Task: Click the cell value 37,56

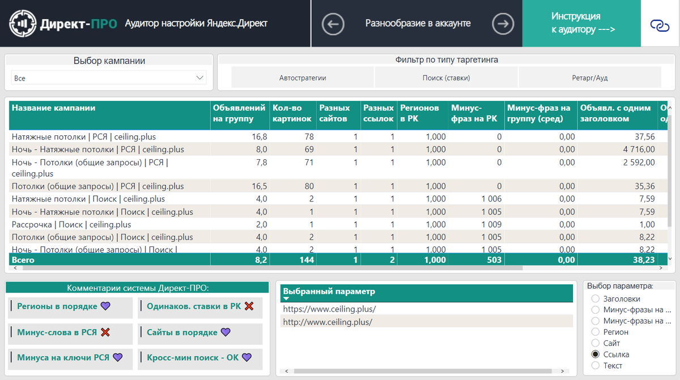Action: [x=645, y=136]
